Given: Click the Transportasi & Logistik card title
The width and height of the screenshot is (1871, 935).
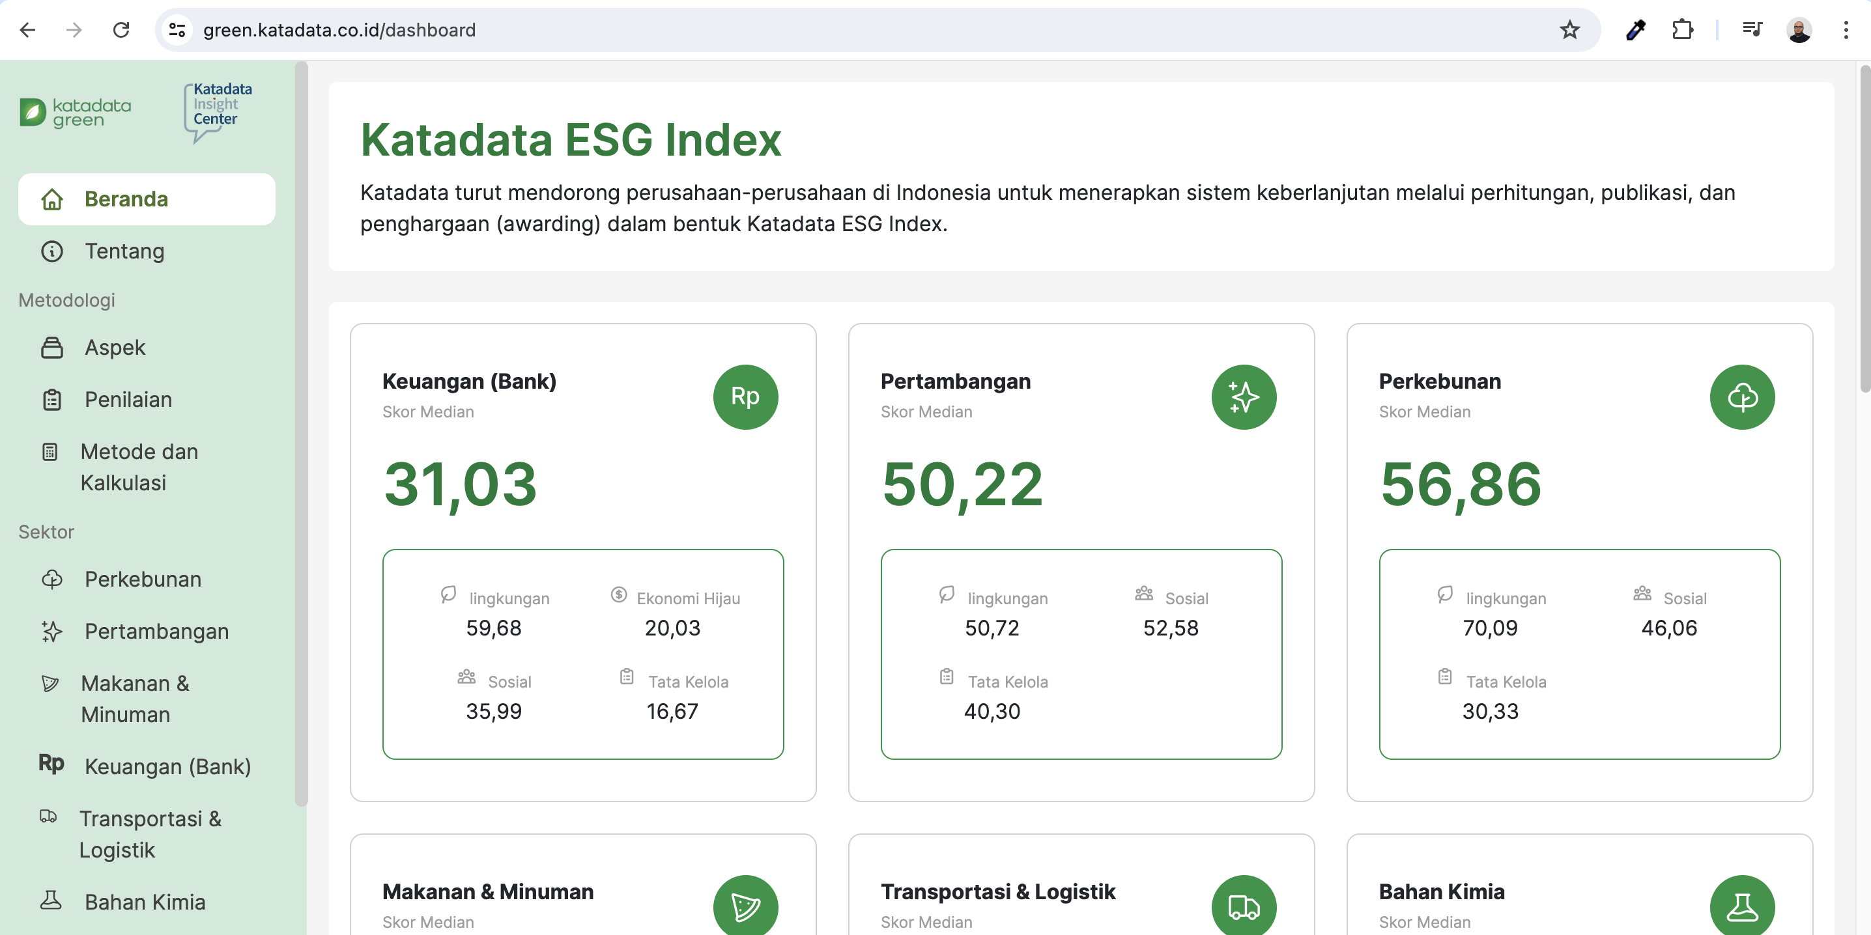Looking at the screenshot, I should [x=997, y=891].
